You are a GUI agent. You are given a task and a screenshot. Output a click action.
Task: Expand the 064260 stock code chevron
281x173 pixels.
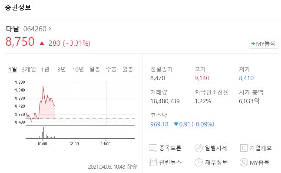[x=50, y=29]
